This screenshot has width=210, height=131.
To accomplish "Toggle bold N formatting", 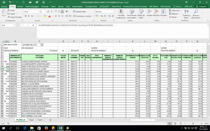I will click(26, 16).
